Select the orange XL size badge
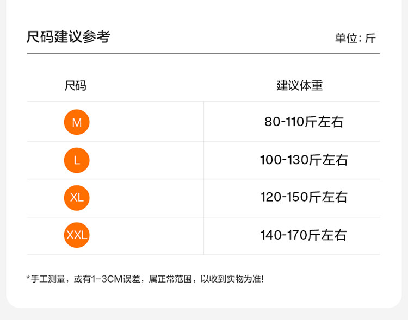The width and height of the screenshot is (408, 320). click(77, 197)
